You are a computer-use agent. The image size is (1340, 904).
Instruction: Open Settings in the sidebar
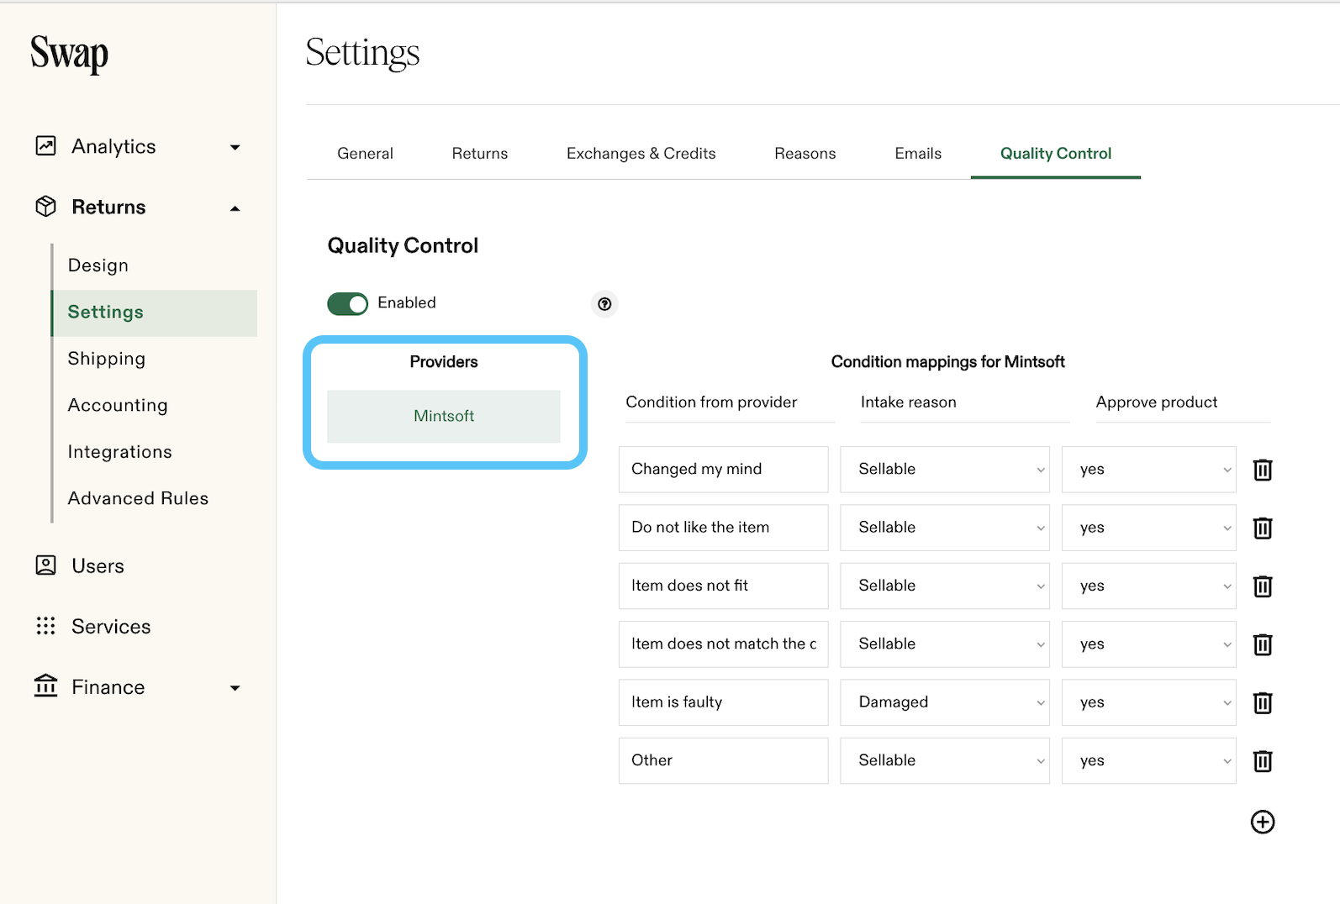click(x=155, y=313)
